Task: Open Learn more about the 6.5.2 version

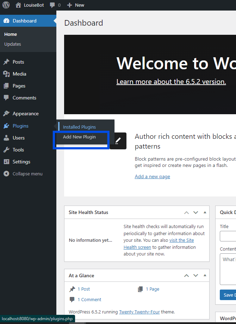Action: [x=171, y=82]
